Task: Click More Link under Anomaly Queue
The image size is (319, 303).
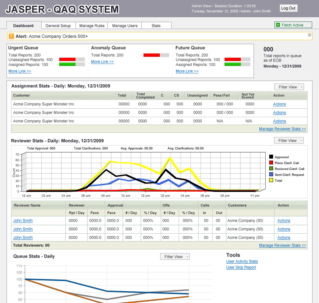Action: (102, 62)
